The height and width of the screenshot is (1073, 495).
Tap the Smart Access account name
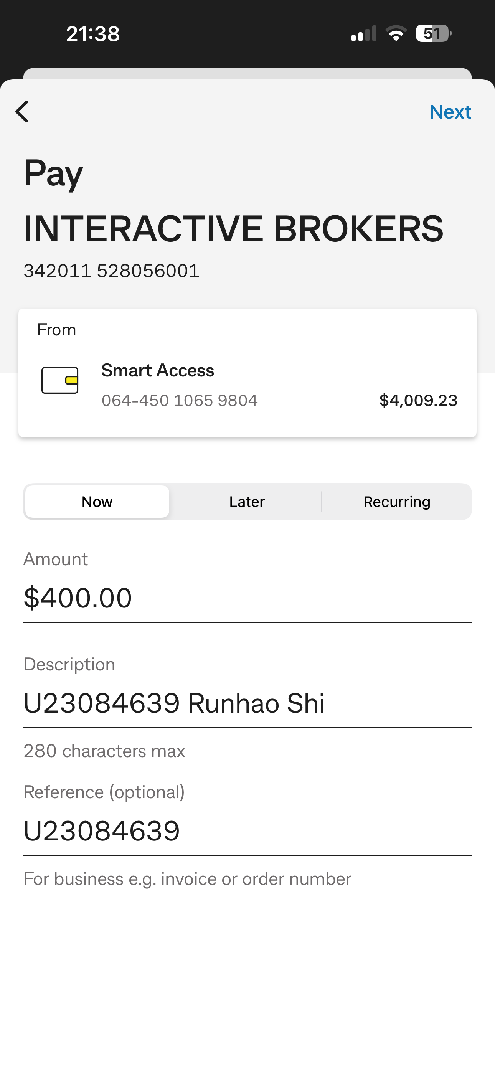coord(157,370)
